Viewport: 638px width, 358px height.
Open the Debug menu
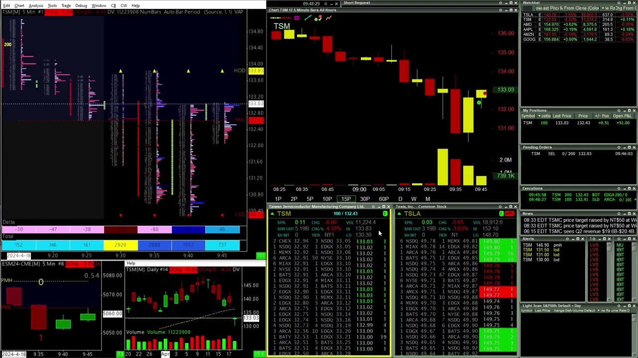tap(81, 5)
